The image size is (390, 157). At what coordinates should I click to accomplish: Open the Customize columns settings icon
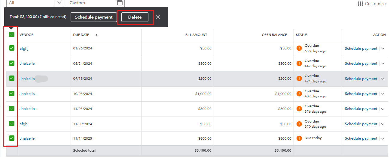[361, 4]
